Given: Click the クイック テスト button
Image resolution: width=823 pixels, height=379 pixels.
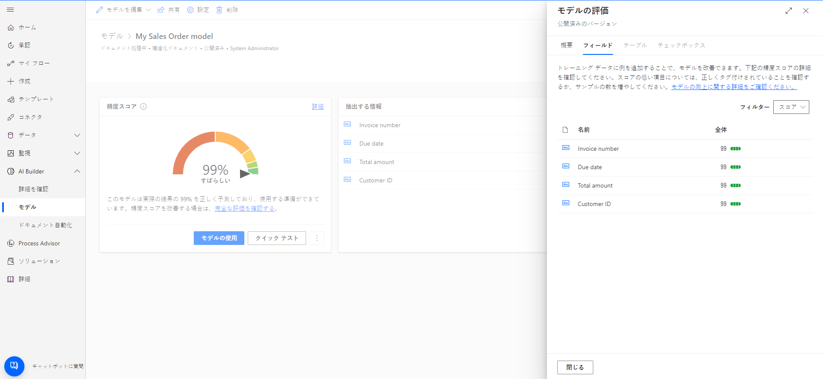Looking at the screenshot, I should point(277,238).
